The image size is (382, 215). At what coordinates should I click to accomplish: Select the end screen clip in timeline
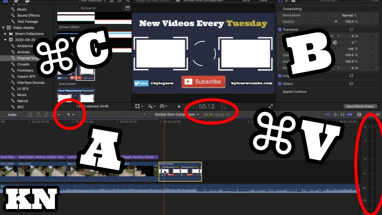(180, 172)
